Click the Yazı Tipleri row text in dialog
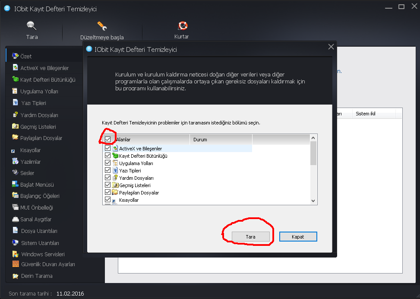The height and width of the screenshot is (299, 420). pos(130,171)
